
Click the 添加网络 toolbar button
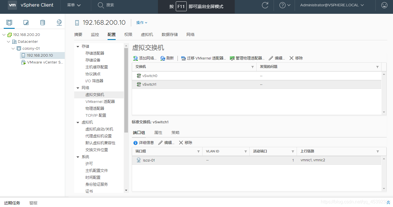click(x=145, y=58)
